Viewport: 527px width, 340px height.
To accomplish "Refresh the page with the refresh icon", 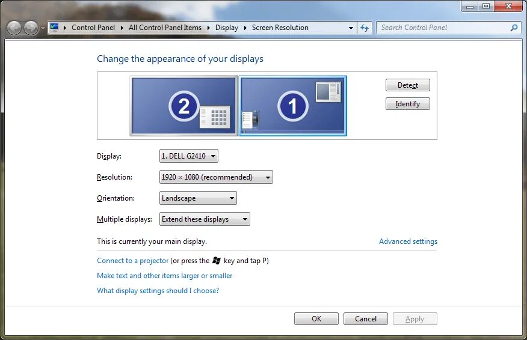I will (365, 28).
